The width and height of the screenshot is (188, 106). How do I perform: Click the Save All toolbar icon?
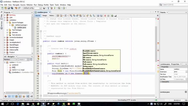click(x=12, y=8)
